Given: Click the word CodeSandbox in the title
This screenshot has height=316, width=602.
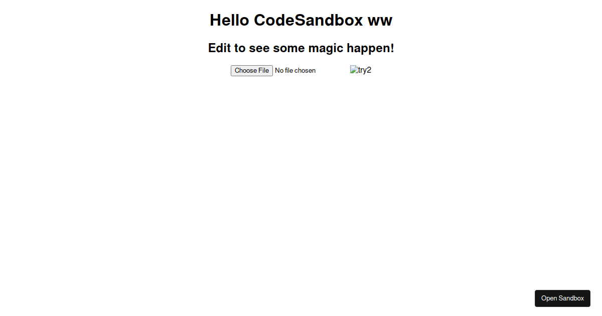Looking at the screenshot, I should click(x=308, y=20).
